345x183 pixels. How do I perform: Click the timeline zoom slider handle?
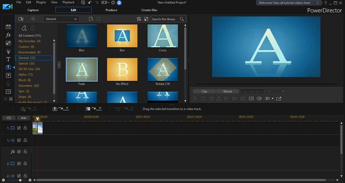(20, 180)
